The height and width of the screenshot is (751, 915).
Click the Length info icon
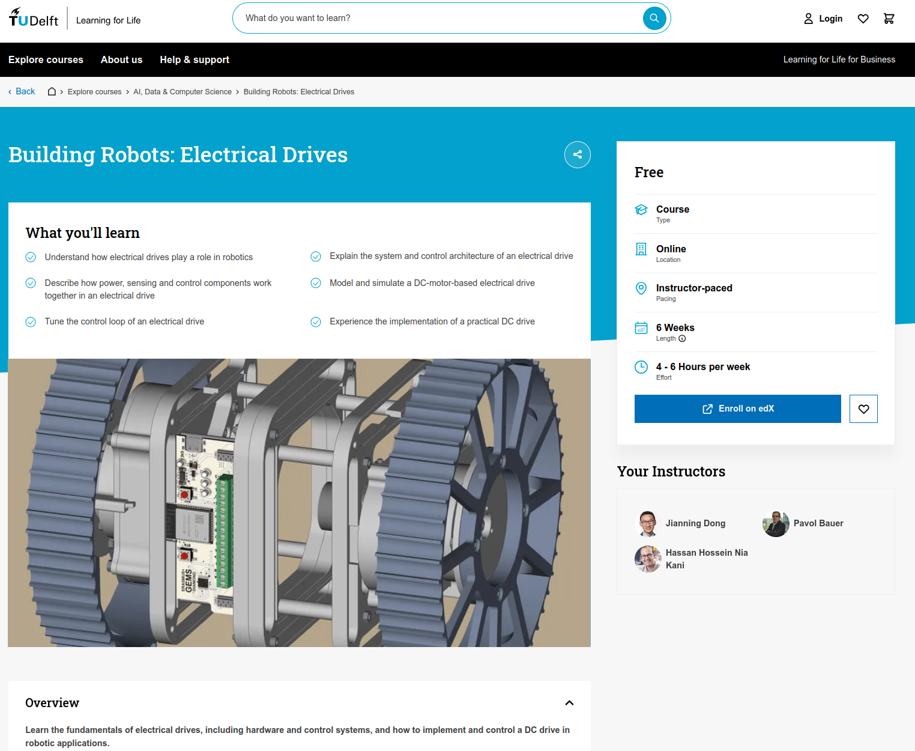tap(682, 339)
